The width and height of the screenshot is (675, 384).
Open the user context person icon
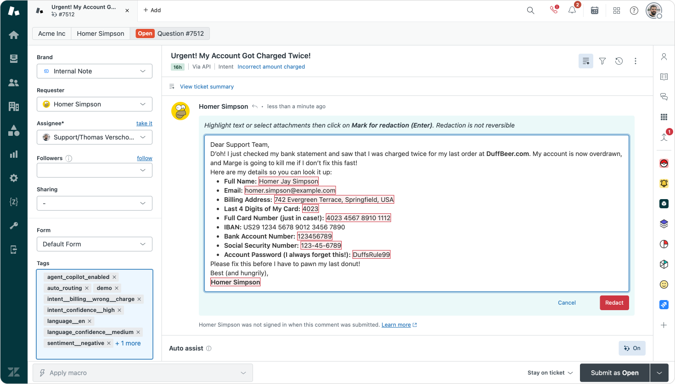coord(664,57)
